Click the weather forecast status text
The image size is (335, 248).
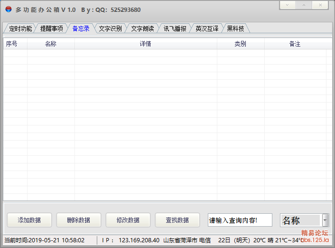coord(261,240)
